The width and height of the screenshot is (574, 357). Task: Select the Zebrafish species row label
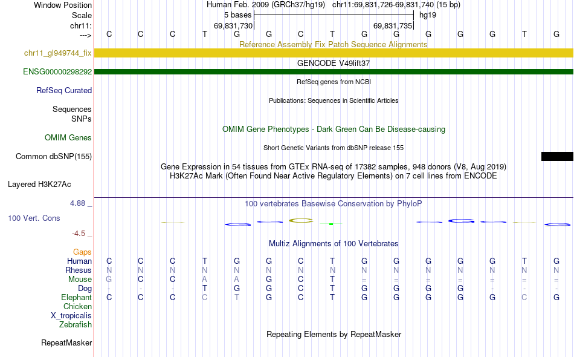[x=76, y=325]
